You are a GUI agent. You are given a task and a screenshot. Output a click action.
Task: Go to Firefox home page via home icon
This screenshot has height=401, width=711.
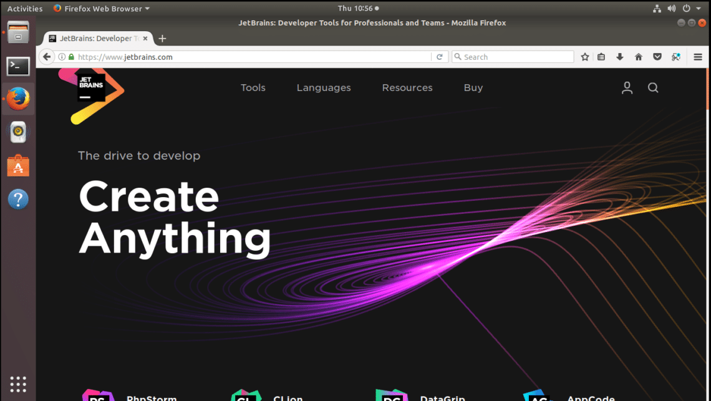638,56
